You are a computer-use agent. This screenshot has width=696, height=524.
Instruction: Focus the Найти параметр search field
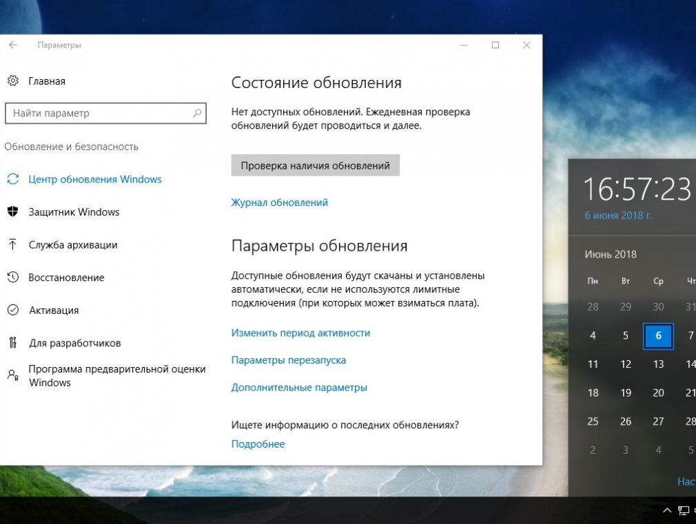(x=105, y=113)
